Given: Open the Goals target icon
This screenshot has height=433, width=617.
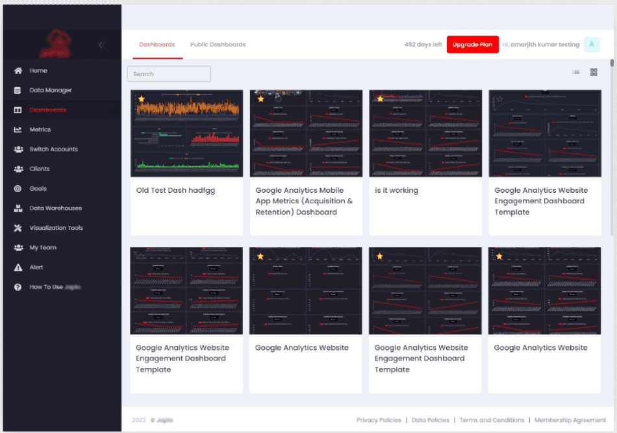Looking at the screenshot, I should tap(18, 189).
